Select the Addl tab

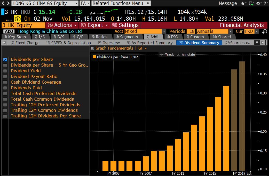point(153,37)
